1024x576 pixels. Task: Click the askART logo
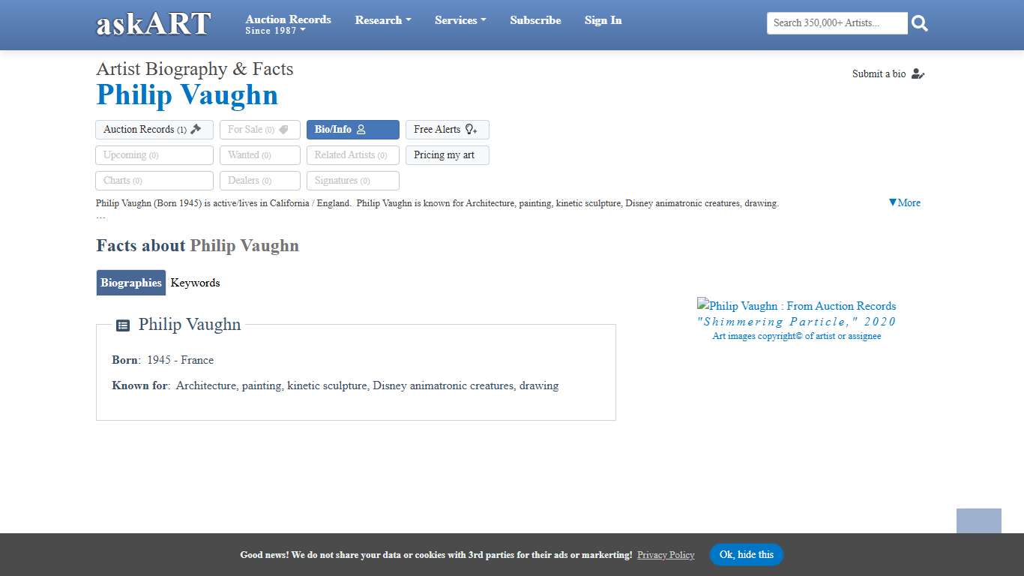154,24
